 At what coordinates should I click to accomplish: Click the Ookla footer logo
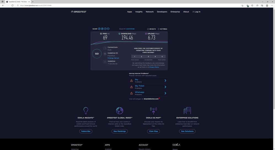coord(176,145)
